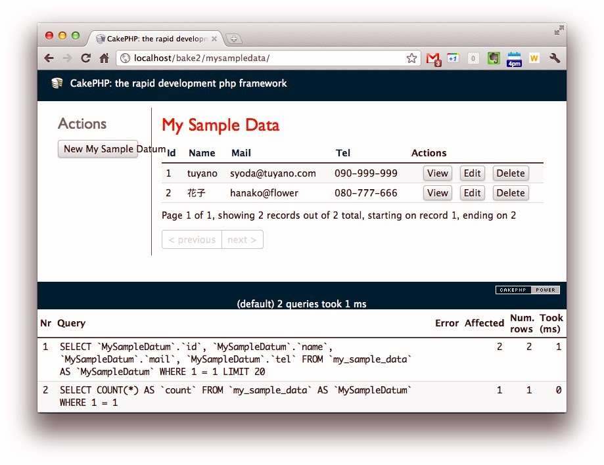Viewport: 604px width, 465px height.
Task: Click the browser back arrow
Action: [x=49, y=58]
